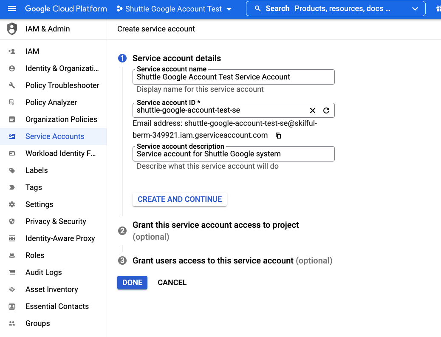This screenshot has width=441, height=337.
Task: Open Audit Logs page
Action: (x=43, y=272)
